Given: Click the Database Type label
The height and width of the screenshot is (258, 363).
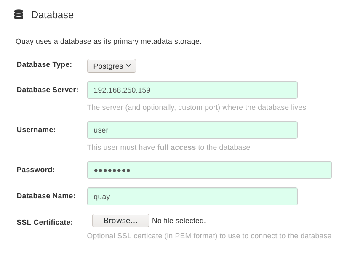Looking at the screenshot, I should tap(44, 64).
